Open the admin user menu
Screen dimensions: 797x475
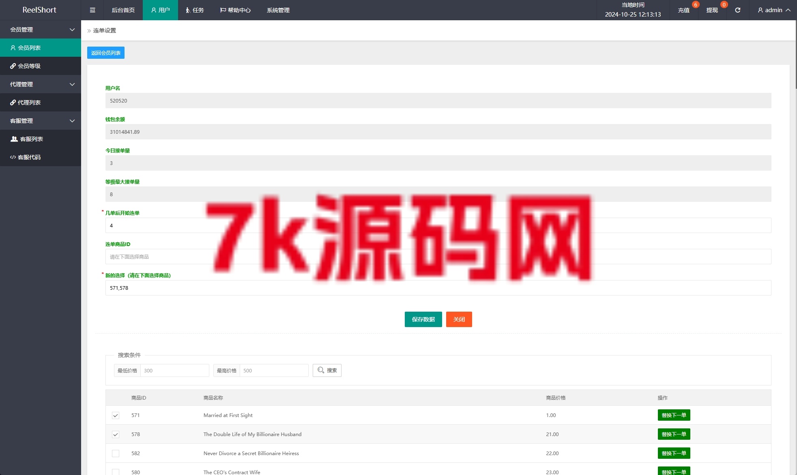click(x=774, y=10)
